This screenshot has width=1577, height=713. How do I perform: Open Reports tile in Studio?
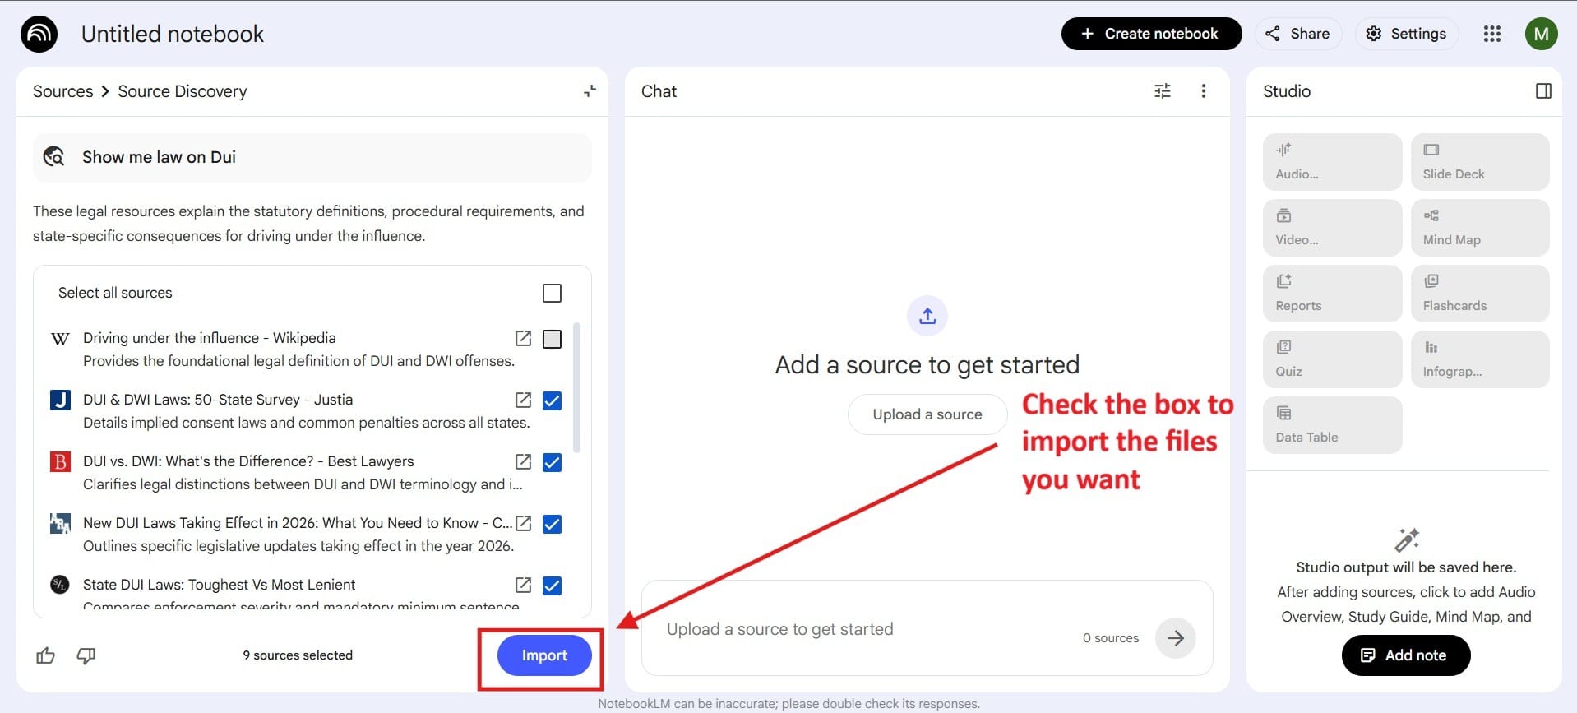coord(1332,294)
